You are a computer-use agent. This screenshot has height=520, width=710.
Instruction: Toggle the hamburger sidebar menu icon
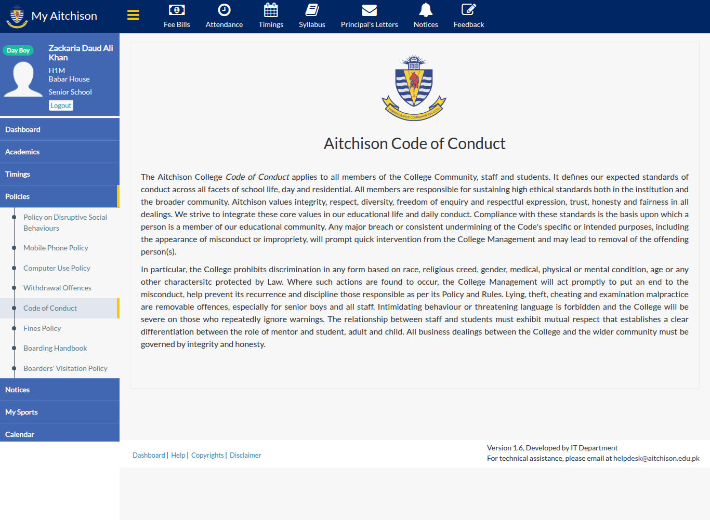coord(133,15)
